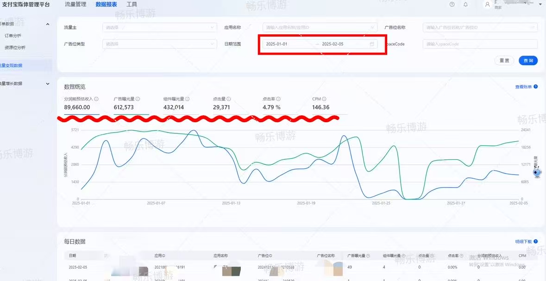546x281 pixels.
Task: Select the 分润前预估收入 89,660.00 metric
Action: click(x=82, y=104)
